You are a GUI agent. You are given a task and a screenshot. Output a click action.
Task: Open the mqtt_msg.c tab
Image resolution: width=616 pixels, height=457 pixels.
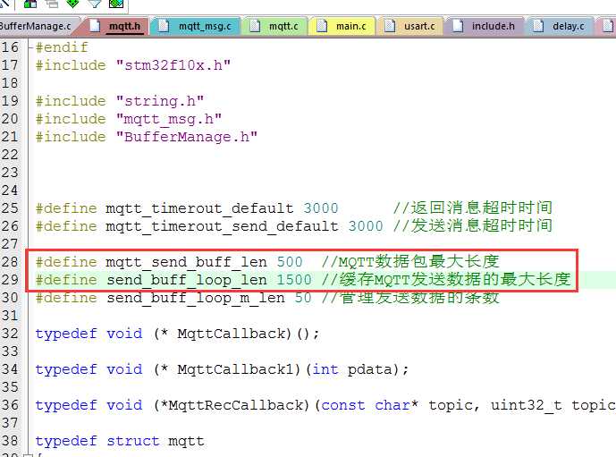[x=196, y=26]
